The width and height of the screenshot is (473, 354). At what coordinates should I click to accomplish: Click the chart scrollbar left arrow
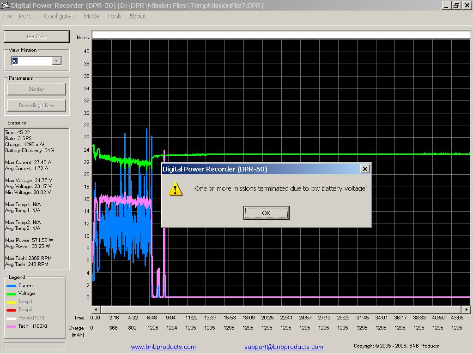[96, 309]
